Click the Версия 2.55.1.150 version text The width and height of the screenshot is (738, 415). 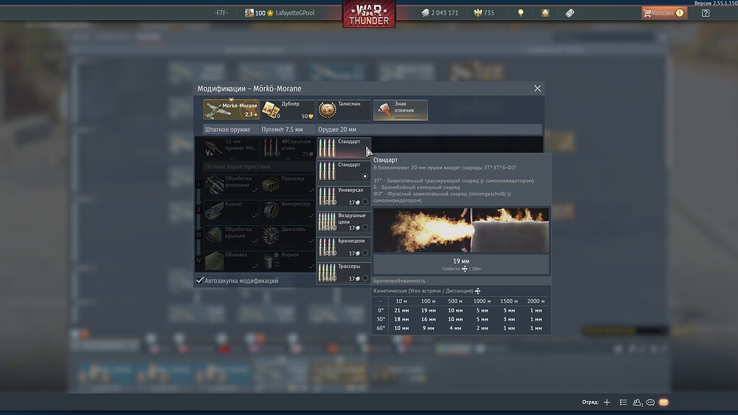tap(715, 3)
